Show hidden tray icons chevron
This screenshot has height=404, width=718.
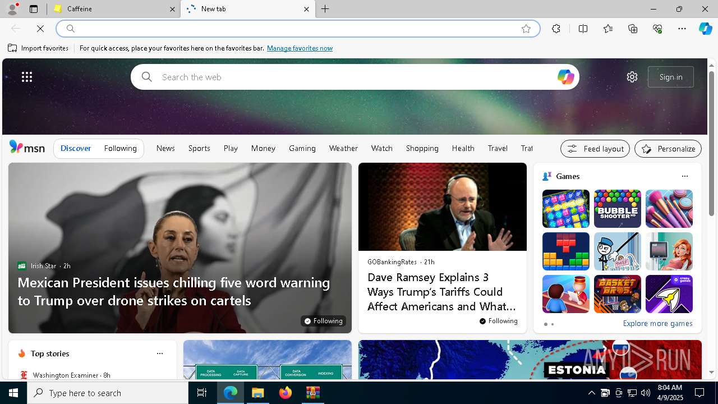(x=591, y=393)
